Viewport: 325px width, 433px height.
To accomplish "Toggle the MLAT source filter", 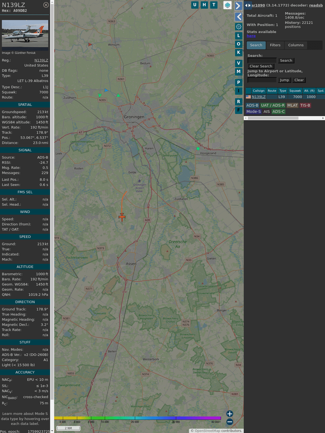I will (x=292, y=105).
